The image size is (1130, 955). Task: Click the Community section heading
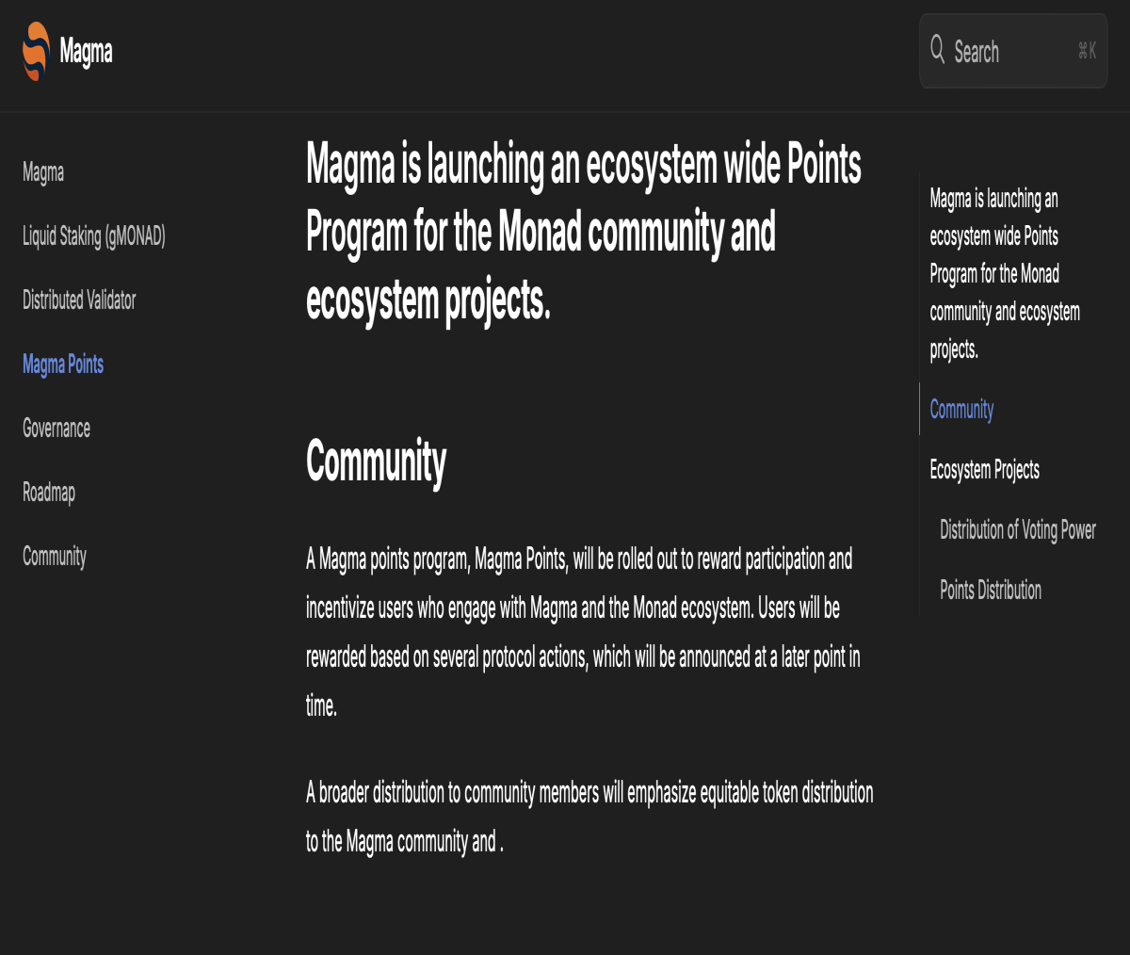point(377,461)
